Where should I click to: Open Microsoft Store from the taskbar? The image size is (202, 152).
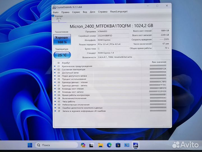pyautogui.click(x=118, y=145)
